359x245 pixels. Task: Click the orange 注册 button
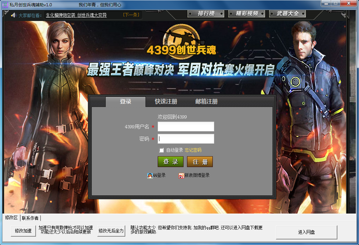point(200,162)
